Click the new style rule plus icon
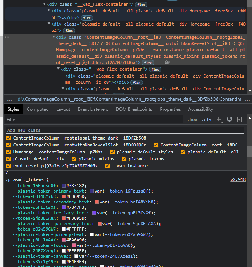Screen dimensions: 252x267 (219, 120)
